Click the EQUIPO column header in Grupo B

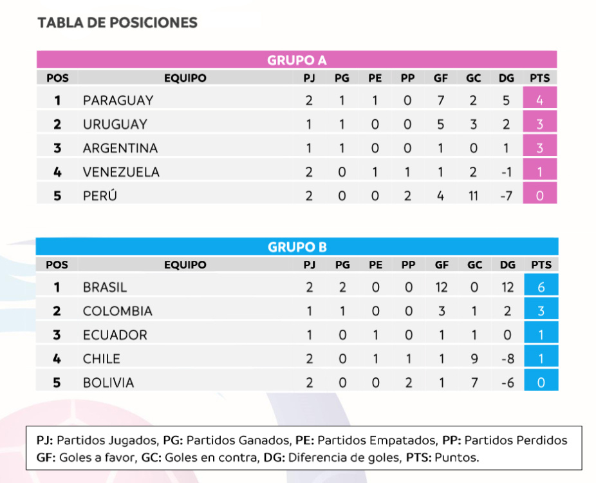pyautogui.click(x=185, y=265)
